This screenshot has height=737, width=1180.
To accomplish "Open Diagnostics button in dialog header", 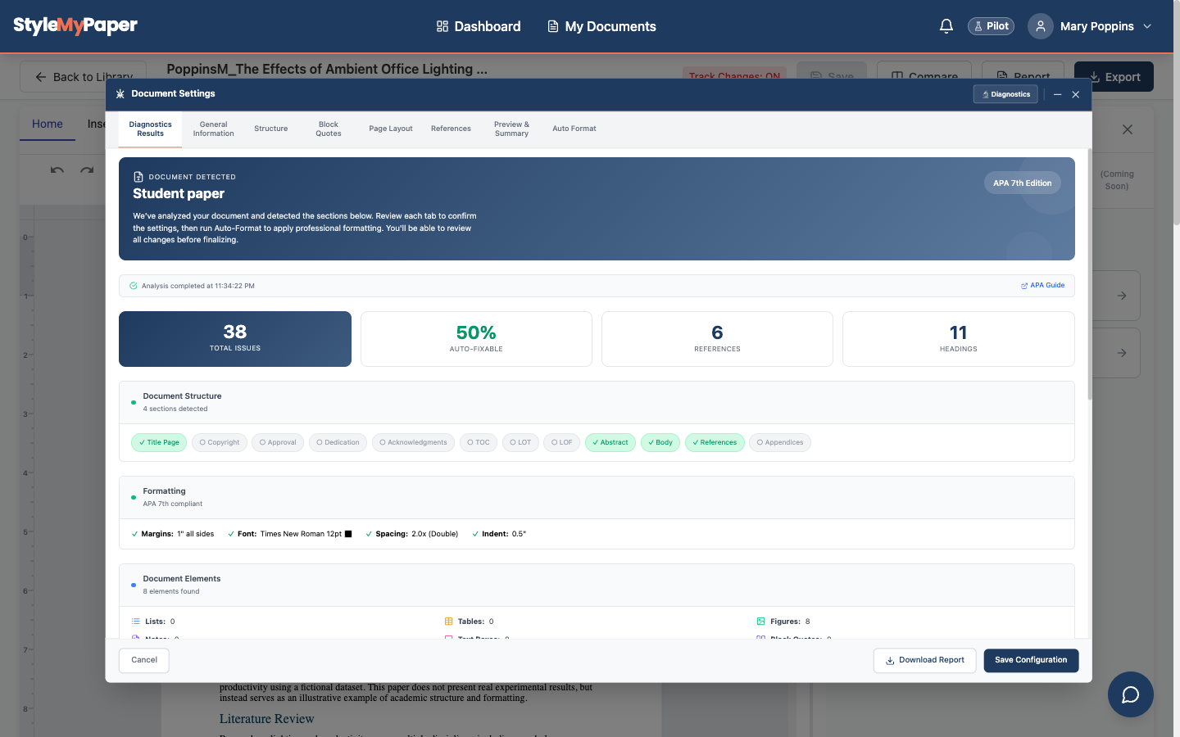I will tap(1005, 94).
